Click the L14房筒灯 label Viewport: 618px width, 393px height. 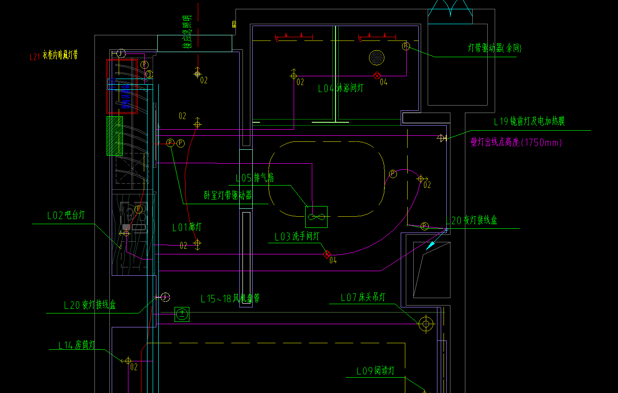click(x=77, y=345)
